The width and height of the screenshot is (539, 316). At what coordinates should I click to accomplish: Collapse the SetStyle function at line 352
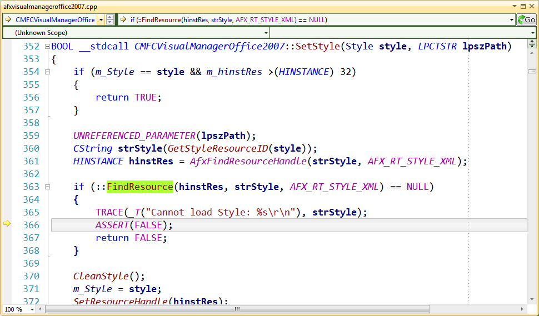tap(47, 47)
